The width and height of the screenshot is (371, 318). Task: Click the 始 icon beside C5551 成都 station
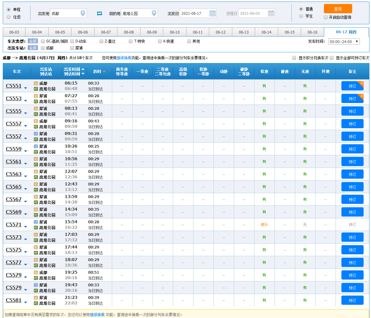(x=36, y=83)
